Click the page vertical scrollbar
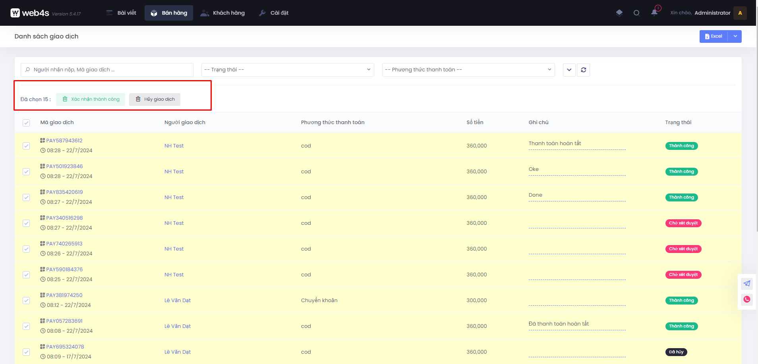758x364 pixels. (756, 119)
